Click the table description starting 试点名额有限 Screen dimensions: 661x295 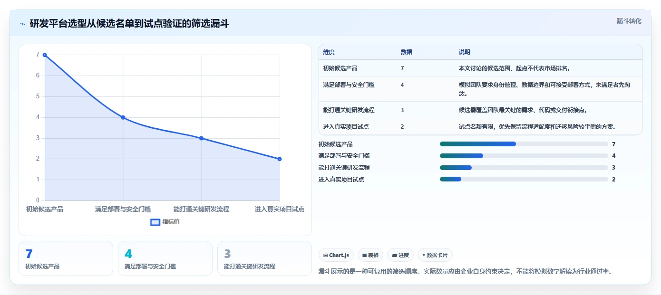pyautogui.click(x=537, y=127)
